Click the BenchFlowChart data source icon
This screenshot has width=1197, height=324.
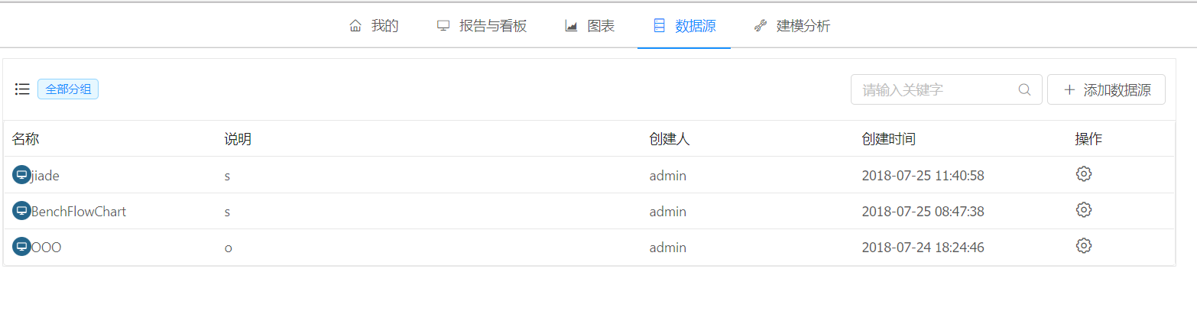coord(21,211)
